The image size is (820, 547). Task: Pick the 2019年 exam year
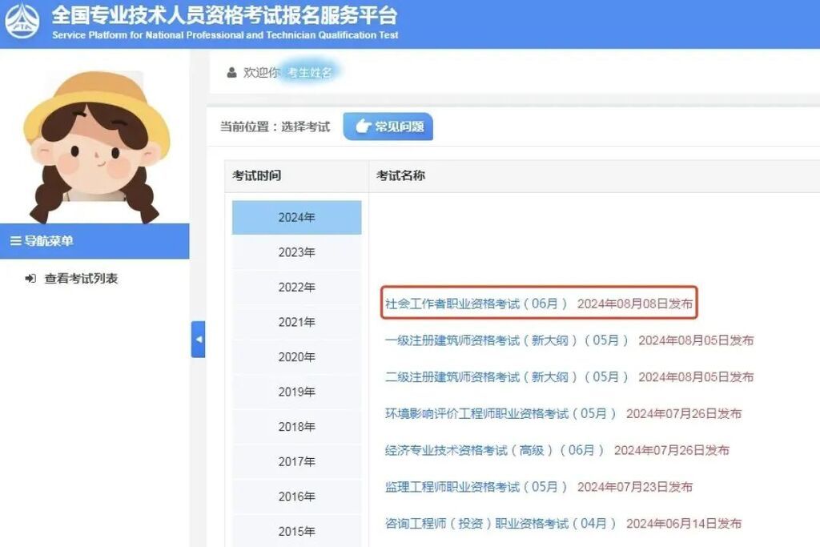pos(296,392)
